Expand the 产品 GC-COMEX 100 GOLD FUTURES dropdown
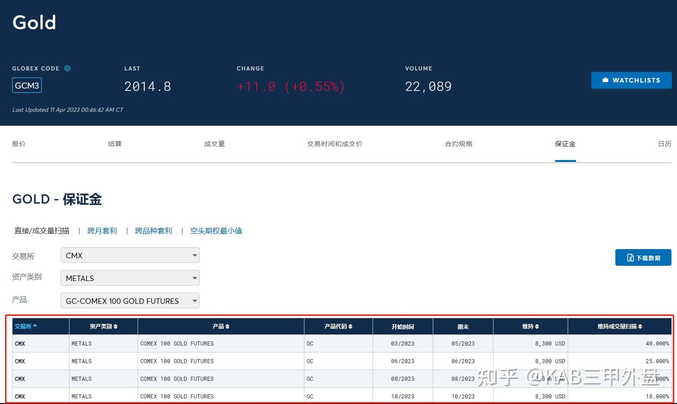 (x=130, y=301)
